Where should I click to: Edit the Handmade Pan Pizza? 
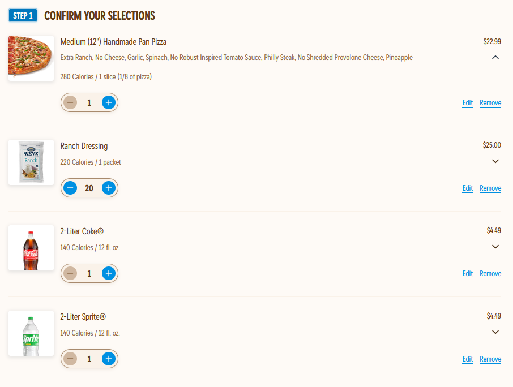click(x=467, y=103)
